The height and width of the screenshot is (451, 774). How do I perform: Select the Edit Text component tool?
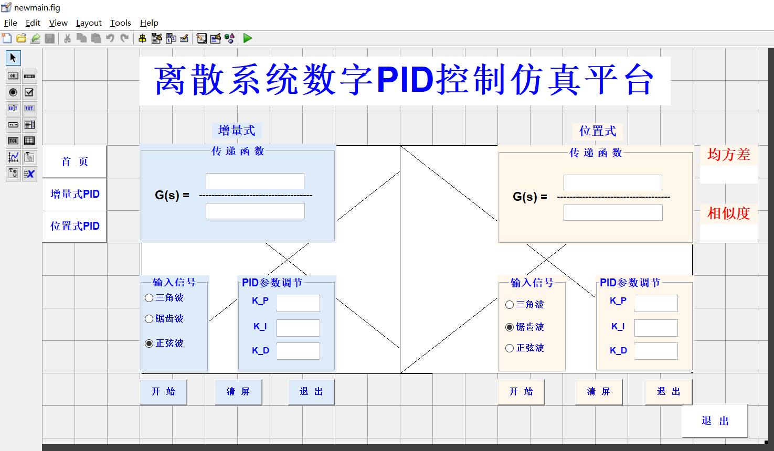coord(13,109)
